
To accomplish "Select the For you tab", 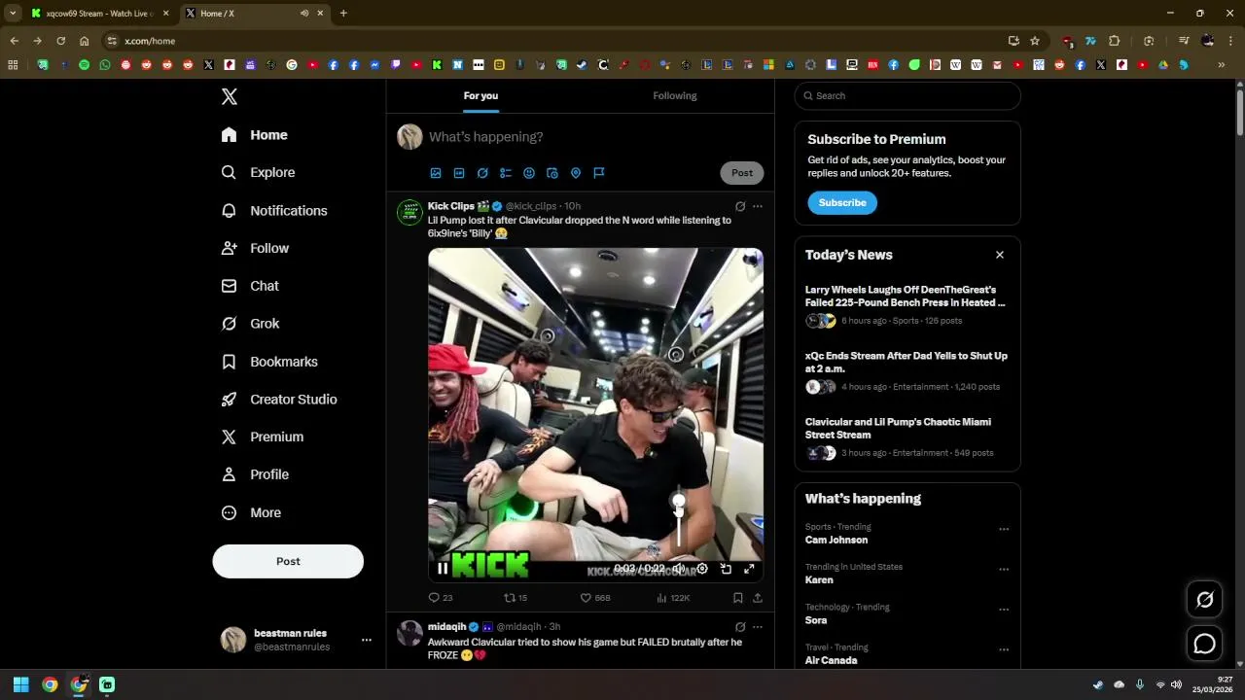I will coord(480,95).
